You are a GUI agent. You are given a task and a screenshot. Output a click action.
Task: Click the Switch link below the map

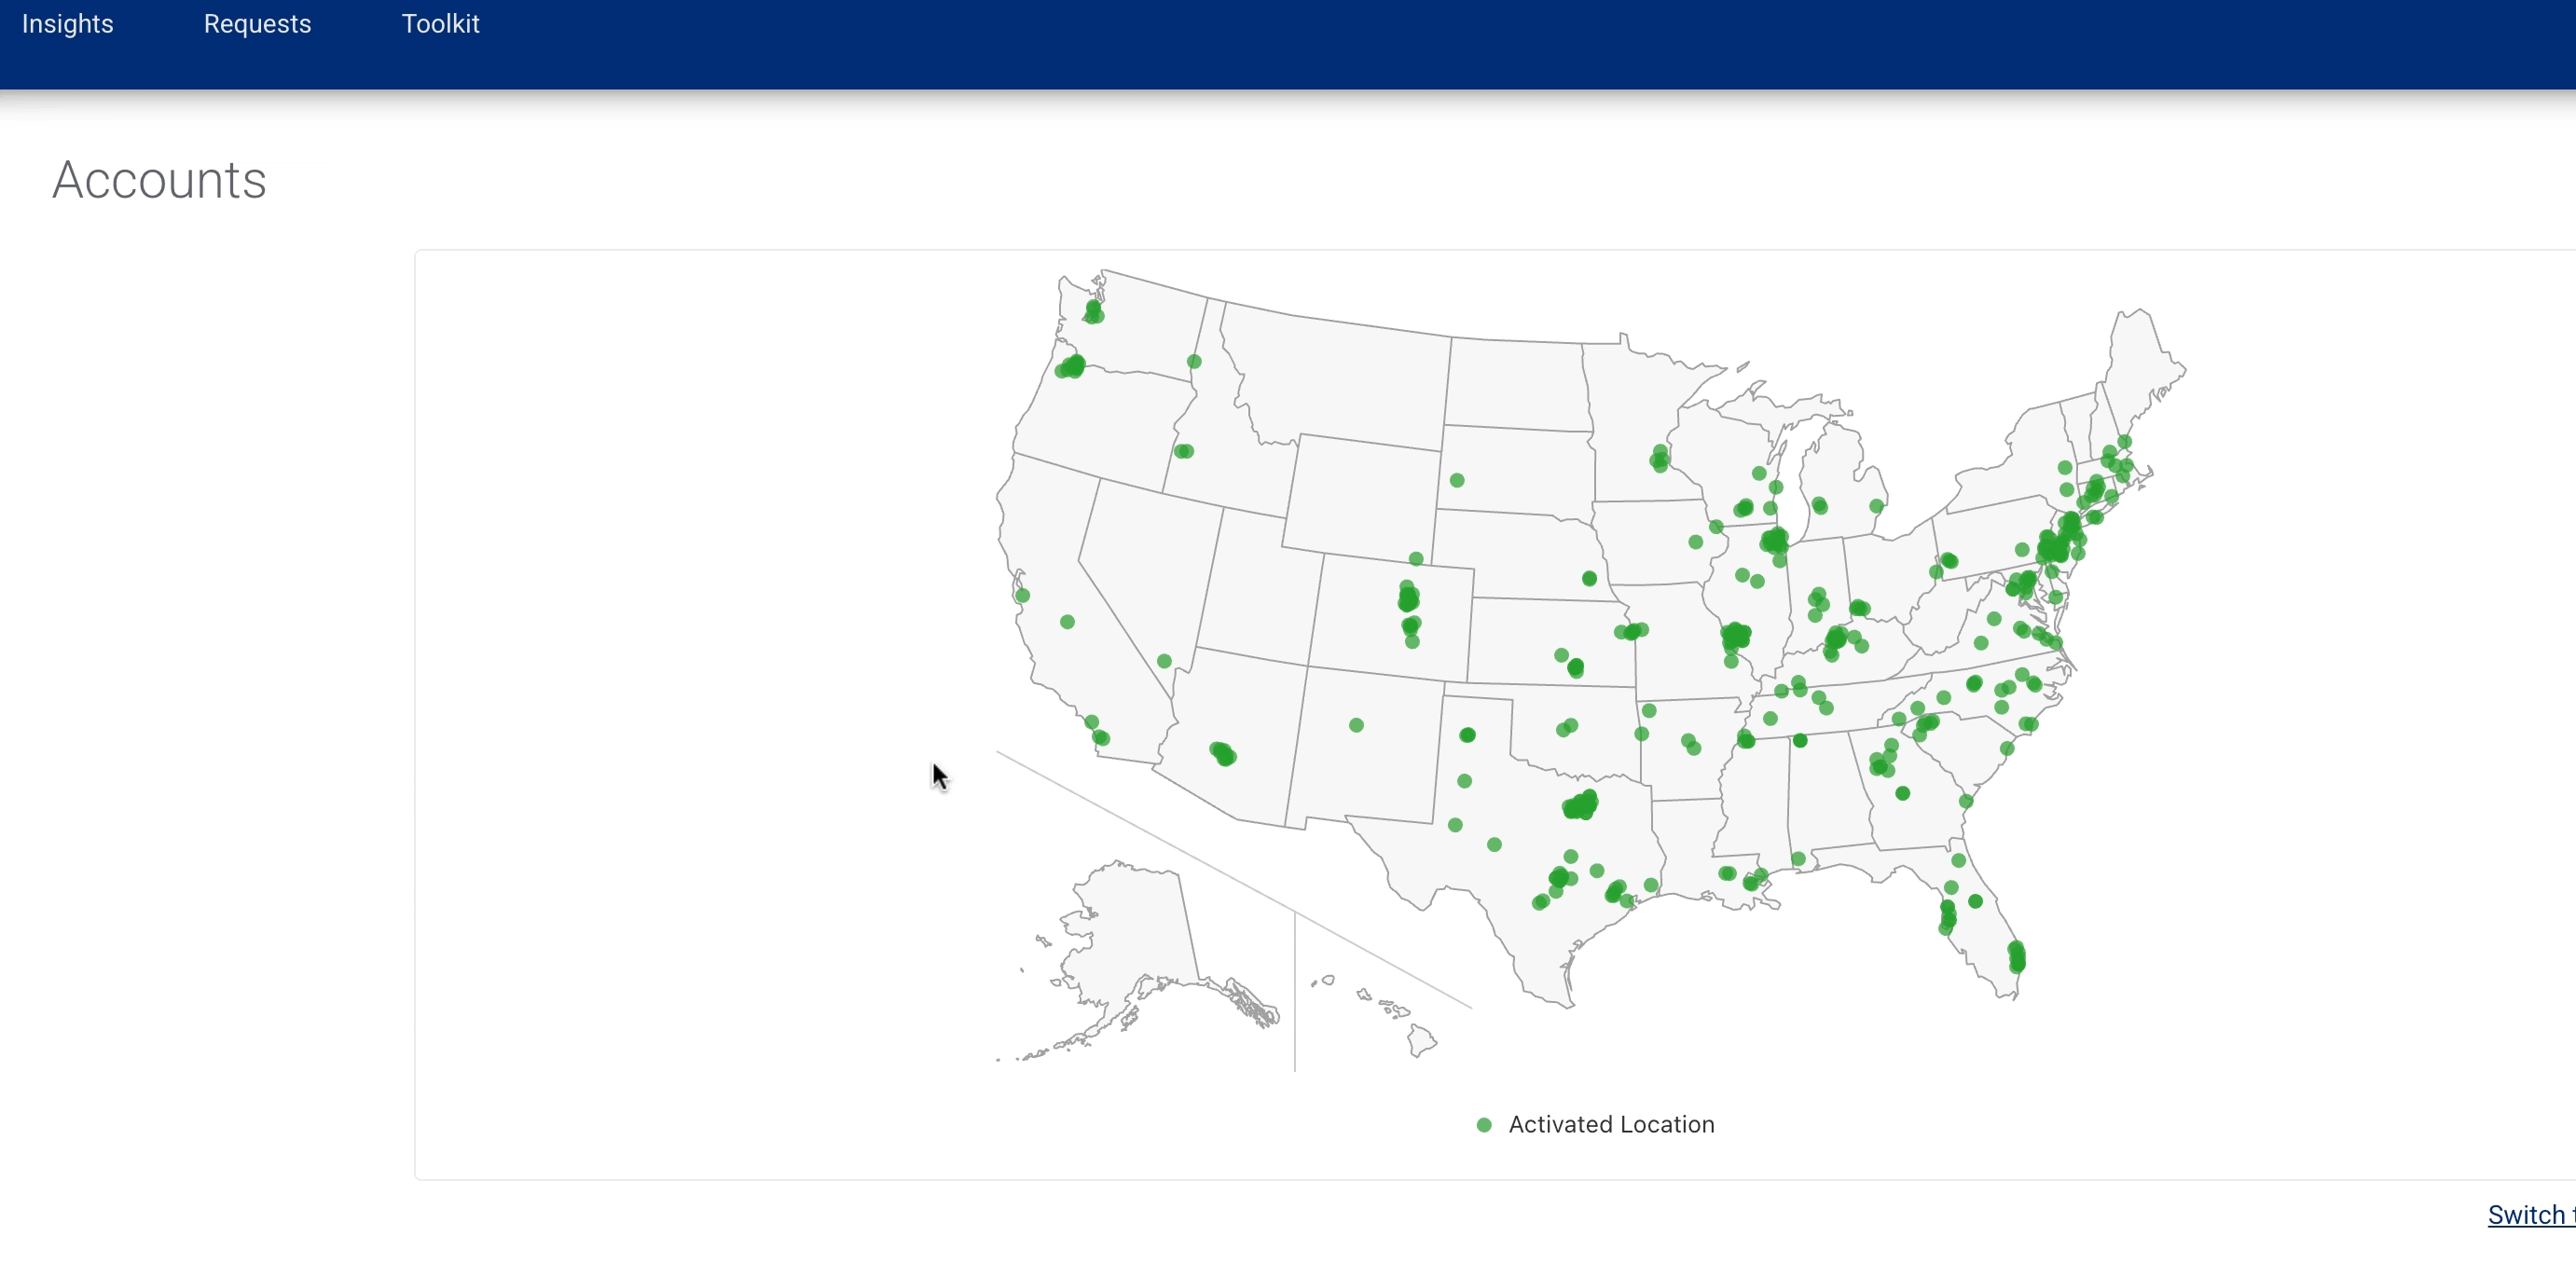(x=2529, y=1214)
